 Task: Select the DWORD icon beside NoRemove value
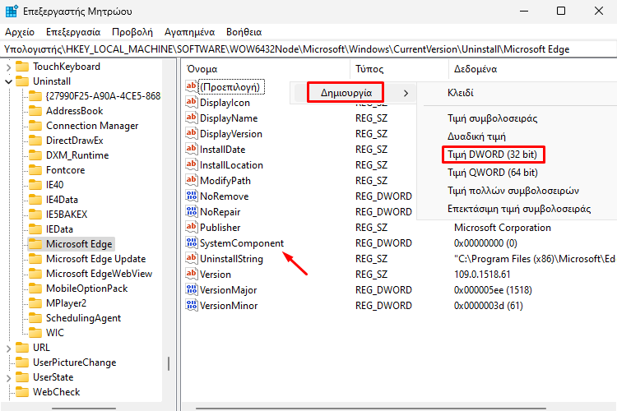click(191, 196)
